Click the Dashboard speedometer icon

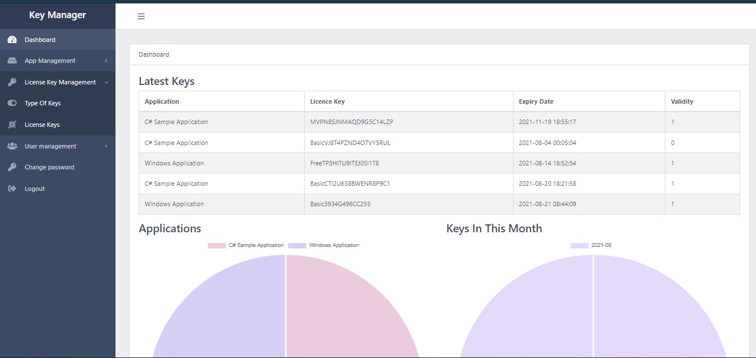(12, 40)
